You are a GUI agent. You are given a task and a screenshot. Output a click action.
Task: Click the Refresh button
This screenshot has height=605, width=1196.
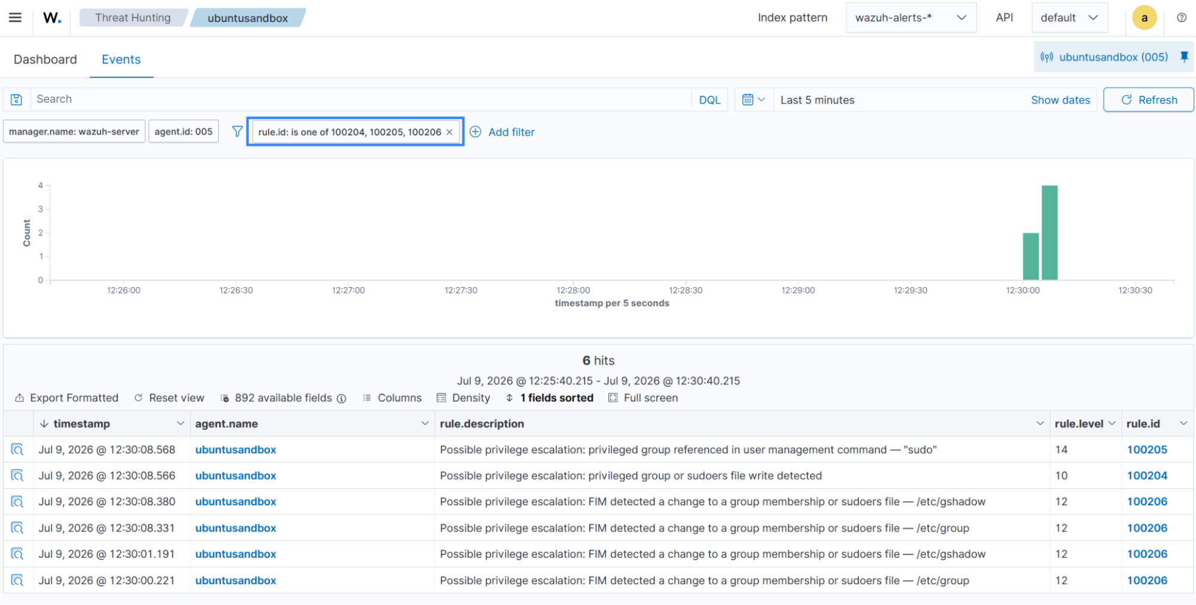[x=1148, y=100]
